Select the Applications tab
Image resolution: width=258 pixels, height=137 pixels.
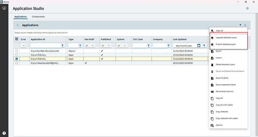pyautogui.click(x=21, y=16)
